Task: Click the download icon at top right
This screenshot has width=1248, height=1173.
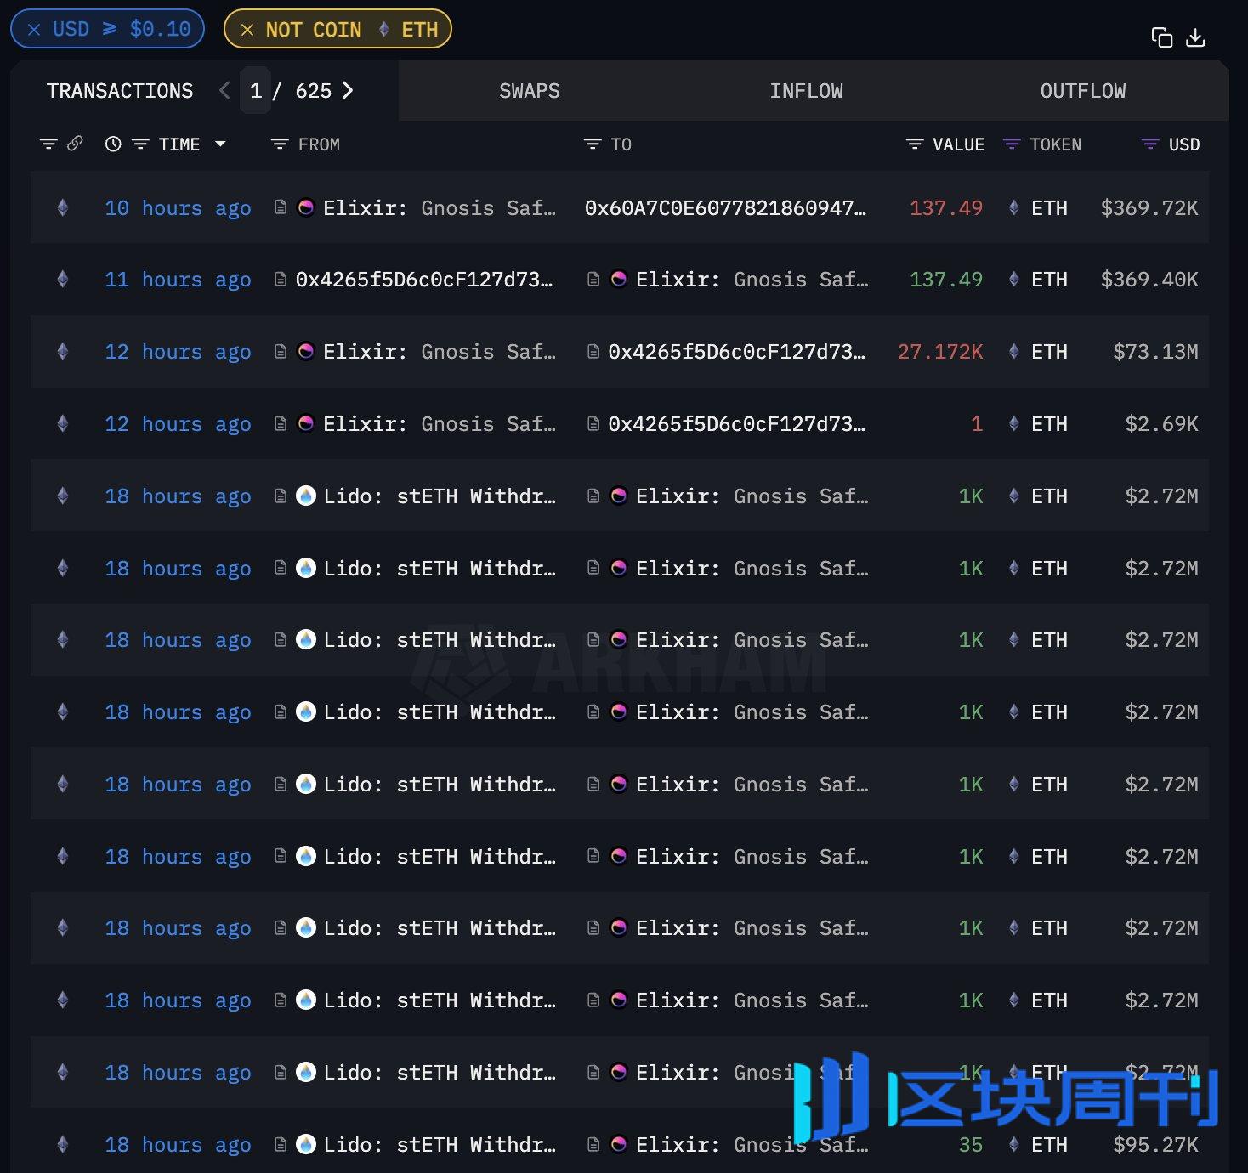Action: [x=1195, y=37]
